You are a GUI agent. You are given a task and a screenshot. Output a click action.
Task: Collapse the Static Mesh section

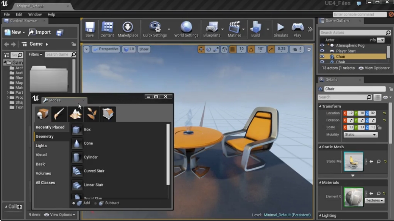pos(320,147)
